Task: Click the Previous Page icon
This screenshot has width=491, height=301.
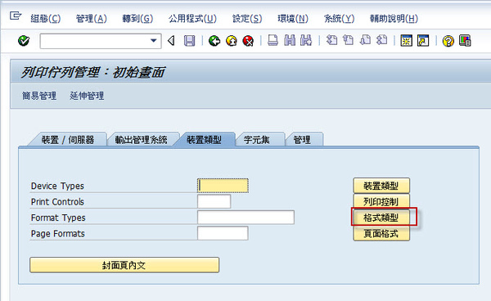Action: point(349,41)
